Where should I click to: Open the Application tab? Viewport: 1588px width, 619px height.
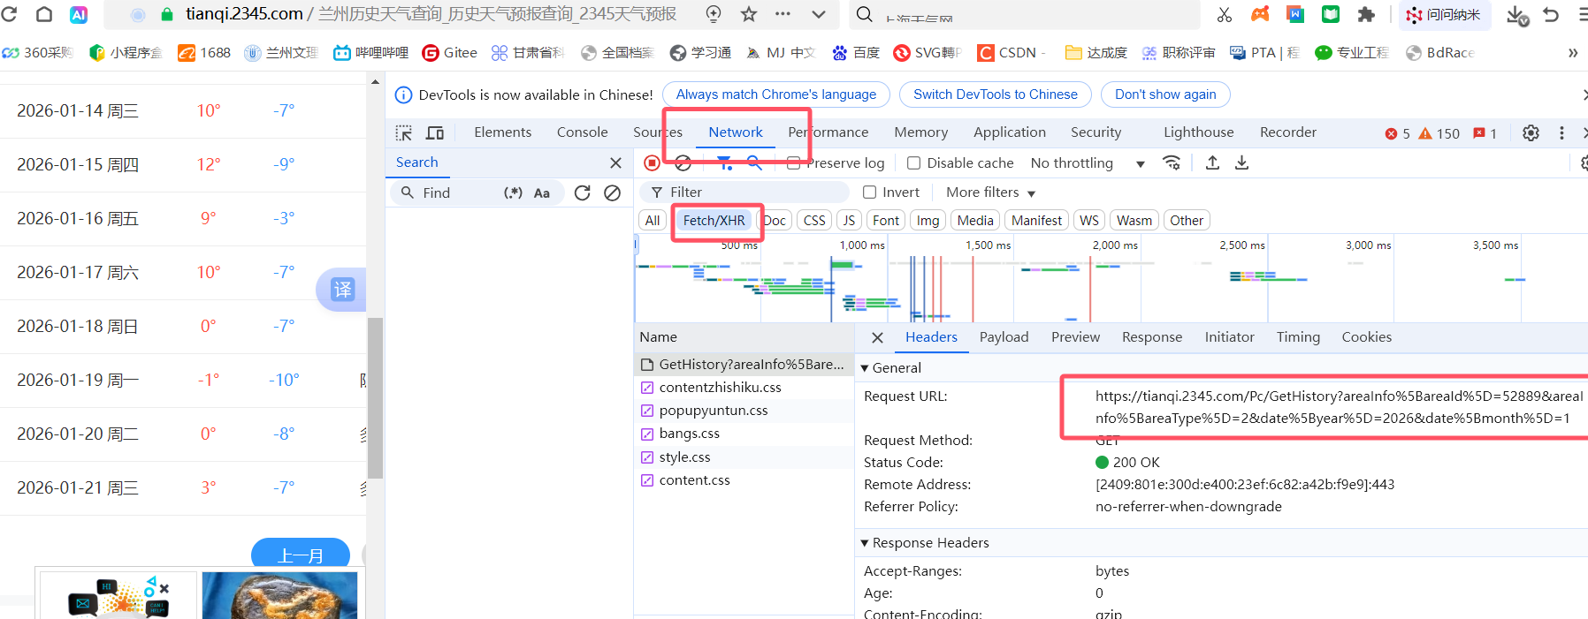tap(1009, 132)
